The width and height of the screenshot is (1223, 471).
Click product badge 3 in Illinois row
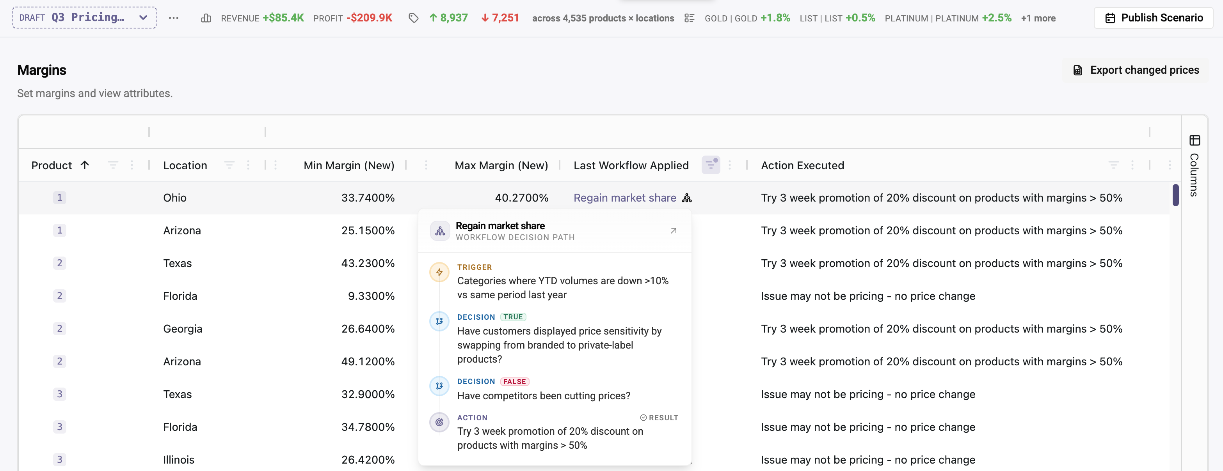coord(59,459)
